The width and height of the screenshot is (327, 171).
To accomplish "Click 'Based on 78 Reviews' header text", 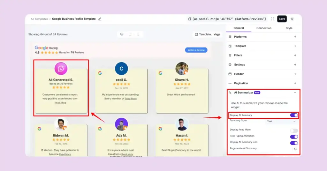I will [x=72, y=53].
